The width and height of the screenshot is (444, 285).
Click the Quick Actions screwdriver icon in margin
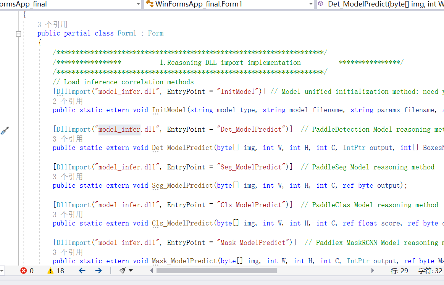click(5, 130)
